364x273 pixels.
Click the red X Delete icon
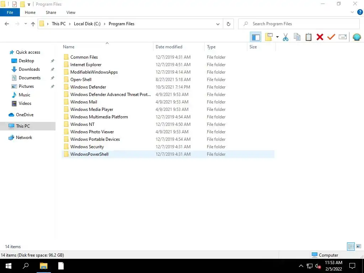320,37
